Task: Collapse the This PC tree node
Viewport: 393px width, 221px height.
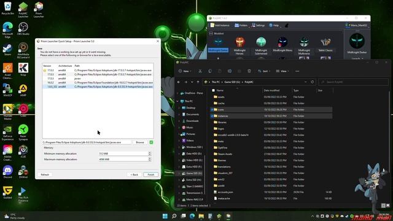Action: click(177, 101)
